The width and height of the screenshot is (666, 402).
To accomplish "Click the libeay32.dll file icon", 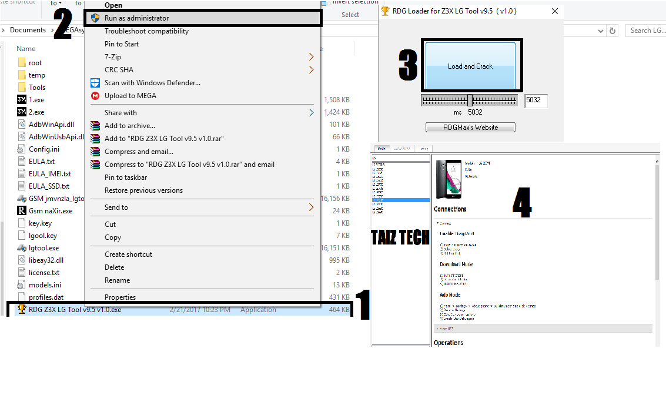I will (x=22, y=260).
